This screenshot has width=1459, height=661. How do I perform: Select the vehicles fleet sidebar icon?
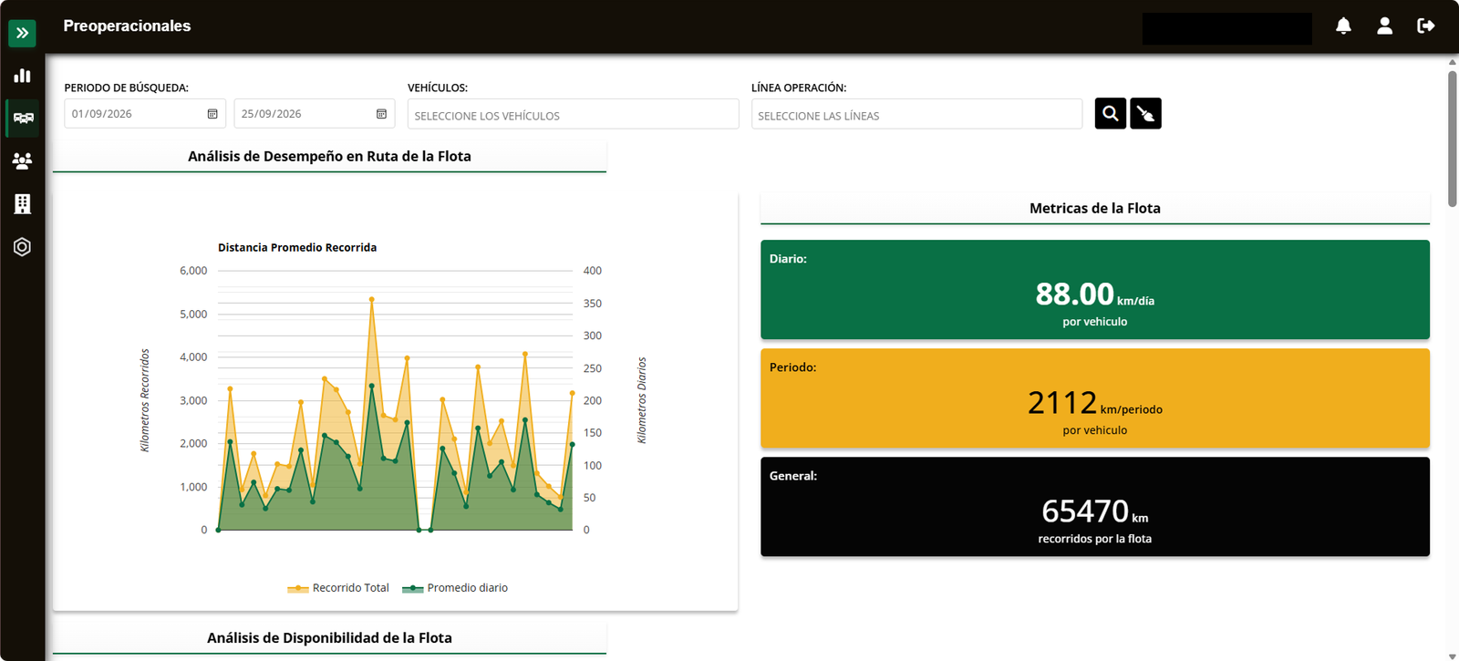click(x=23, y=119)
